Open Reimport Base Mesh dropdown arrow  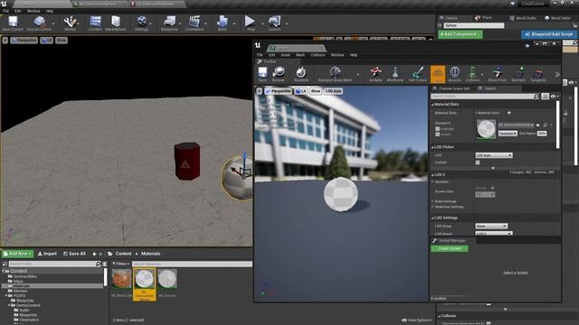(358, 74)
